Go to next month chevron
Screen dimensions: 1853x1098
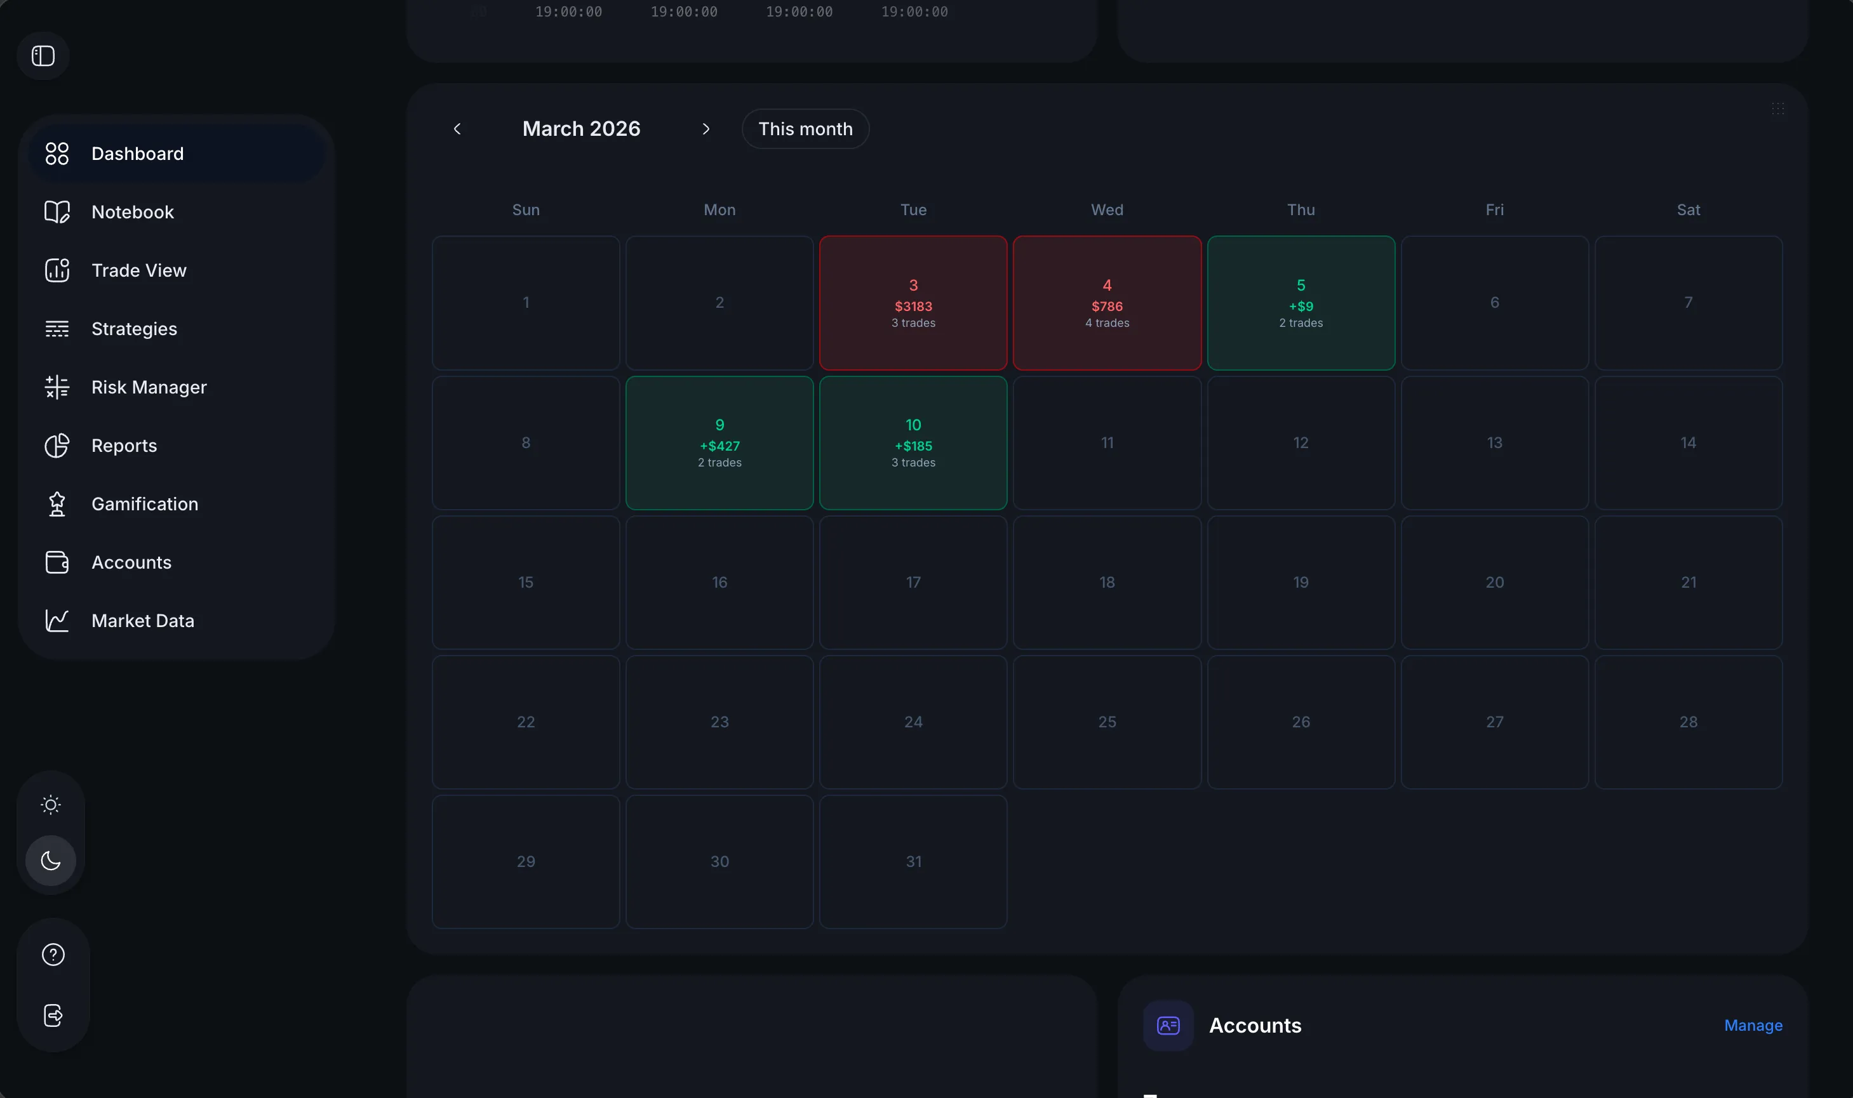pyautogui.click(x=706, y=129)
